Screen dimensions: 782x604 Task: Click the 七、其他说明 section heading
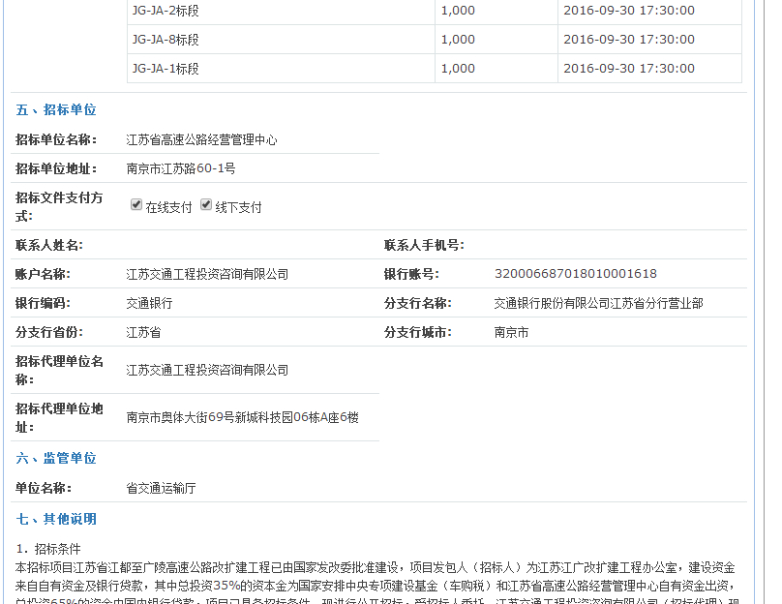[x=56, y=520]
